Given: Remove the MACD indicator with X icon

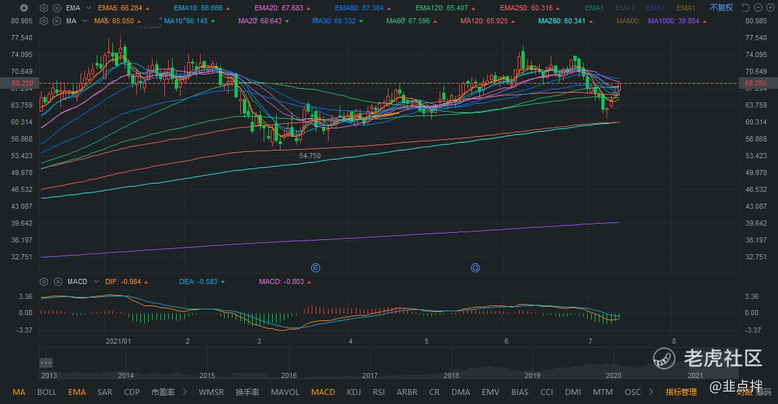Looking at the screenshot, I should tap(58, 281).
